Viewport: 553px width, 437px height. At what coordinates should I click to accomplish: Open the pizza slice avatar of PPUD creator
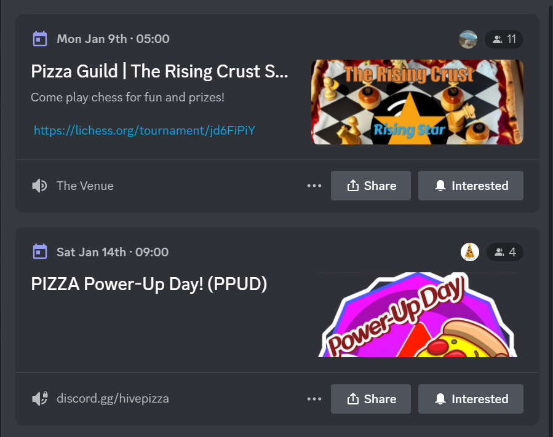470,252
